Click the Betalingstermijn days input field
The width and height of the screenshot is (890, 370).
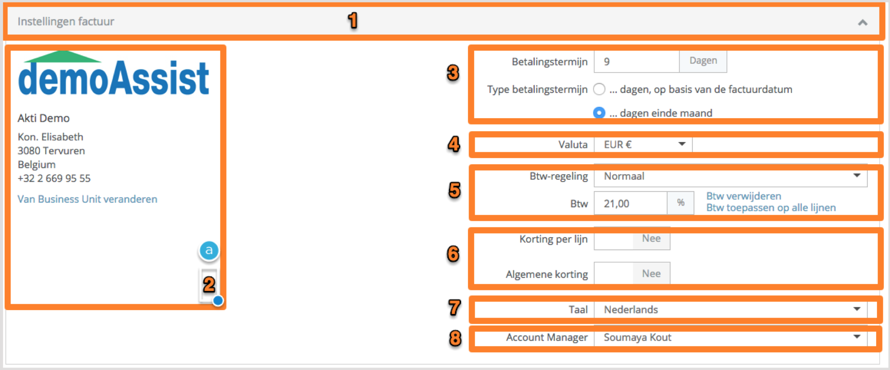pyautogui.click(x=637, y=62)
